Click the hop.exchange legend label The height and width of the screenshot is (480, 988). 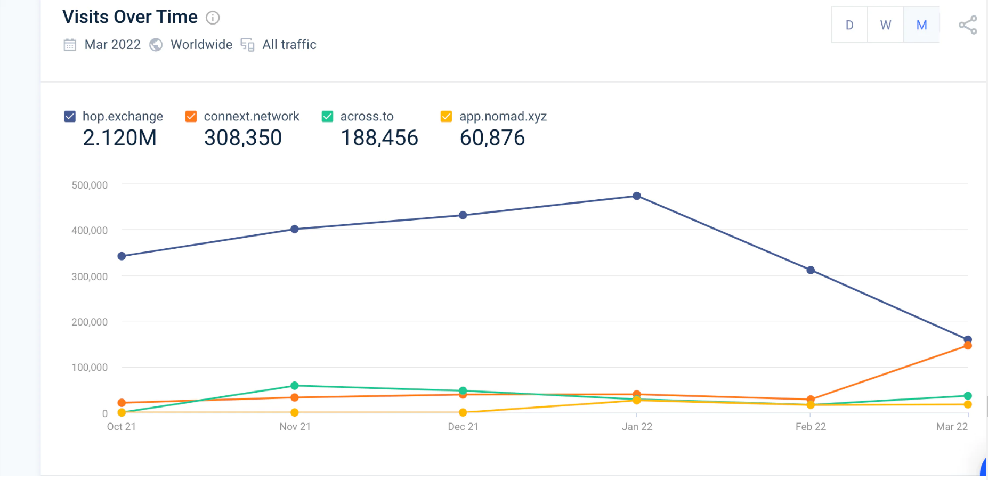click(123, 116)
